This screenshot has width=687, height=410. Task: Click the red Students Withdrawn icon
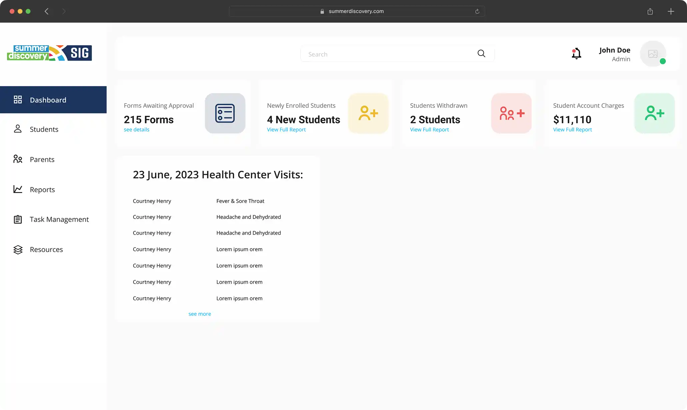pos(511,113)
